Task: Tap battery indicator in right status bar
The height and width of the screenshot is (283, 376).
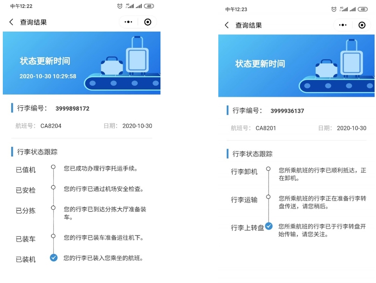Action: tap(362, 9)
